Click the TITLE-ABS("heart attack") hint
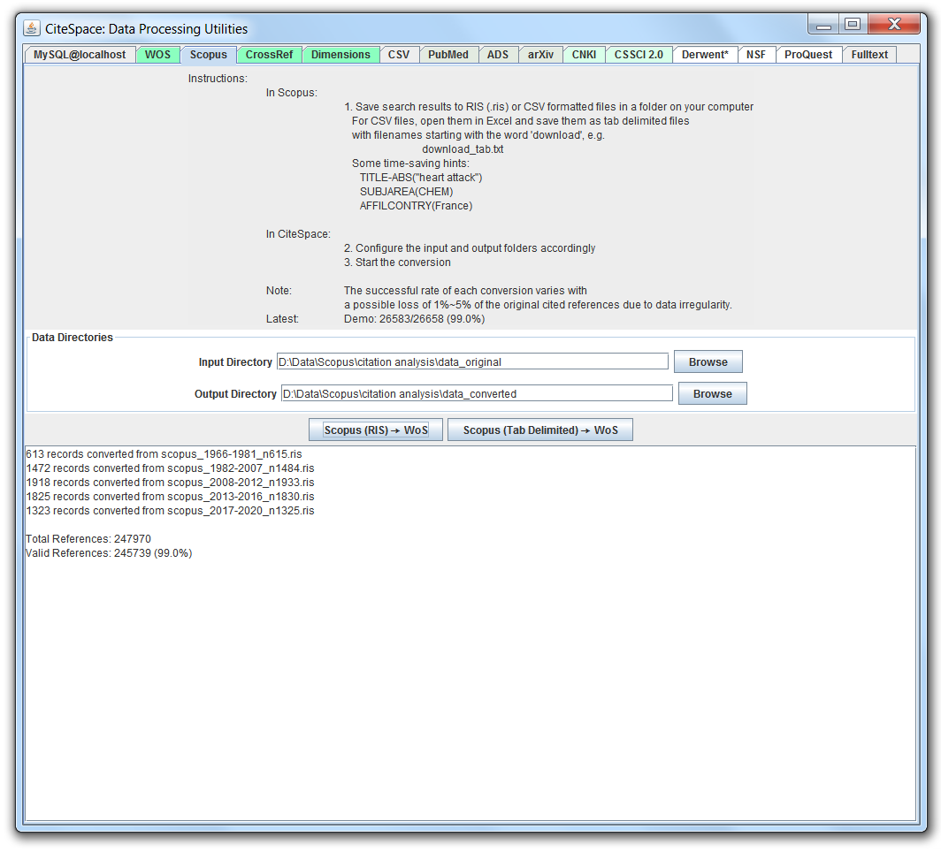 [x=421, y=178]
